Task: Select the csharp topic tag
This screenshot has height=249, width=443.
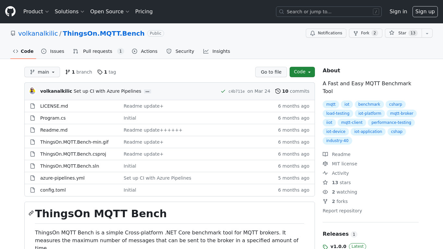Action: point(395,104)
